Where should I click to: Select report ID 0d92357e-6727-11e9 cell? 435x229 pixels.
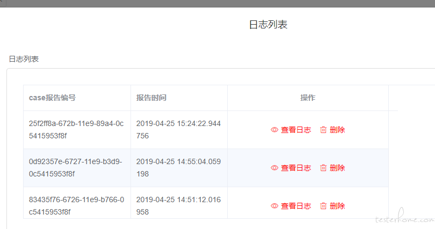76,168
